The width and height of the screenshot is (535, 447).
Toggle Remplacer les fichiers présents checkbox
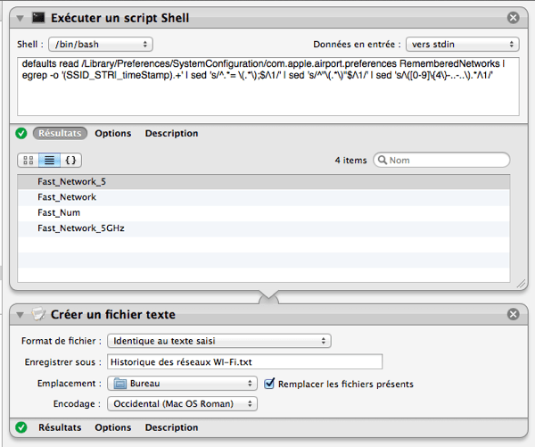pos(270,384)
